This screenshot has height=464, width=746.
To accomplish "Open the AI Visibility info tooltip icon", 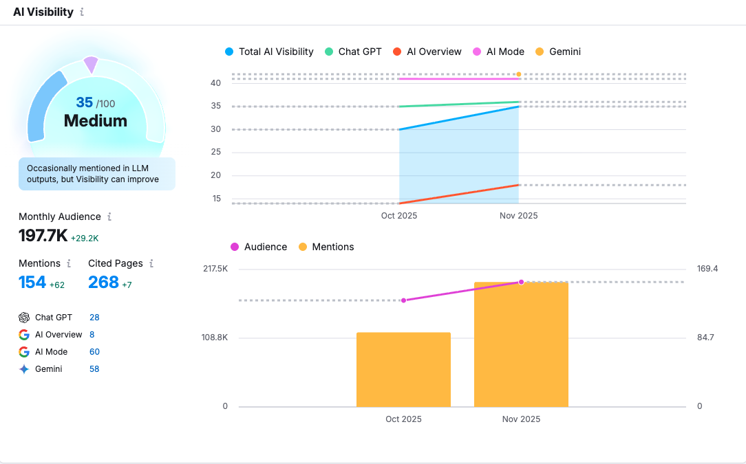I will point(83,12).
